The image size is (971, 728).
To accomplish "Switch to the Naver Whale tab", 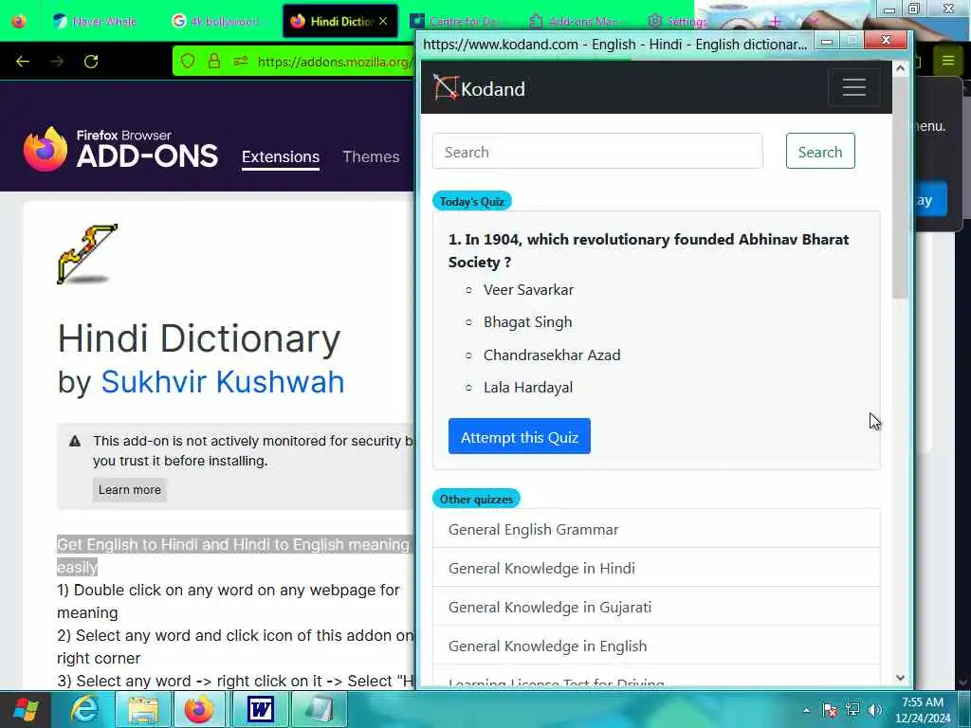I will (97, 22).
